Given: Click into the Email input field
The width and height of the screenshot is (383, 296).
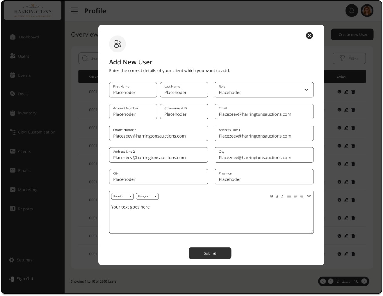Looking at the screenshot, I should [264, 111].
